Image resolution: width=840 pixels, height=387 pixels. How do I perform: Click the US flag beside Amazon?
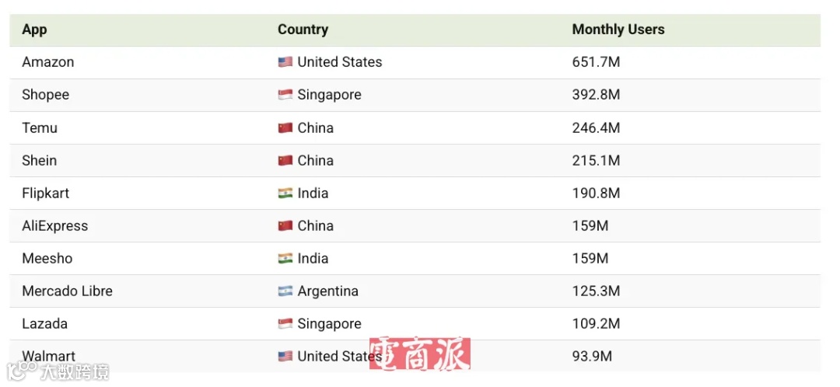(x=285, y=62)
